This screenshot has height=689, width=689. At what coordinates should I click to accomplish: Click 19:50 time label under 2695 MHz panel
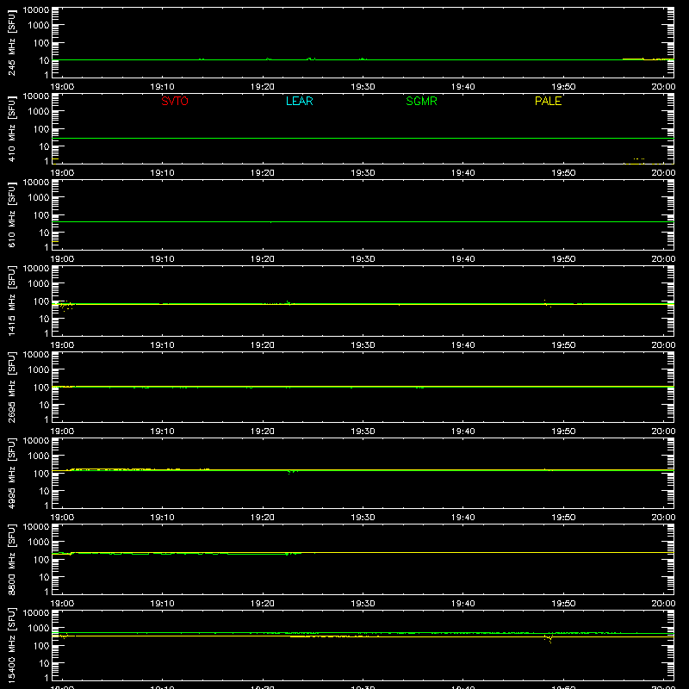click(x=563, y=431)
